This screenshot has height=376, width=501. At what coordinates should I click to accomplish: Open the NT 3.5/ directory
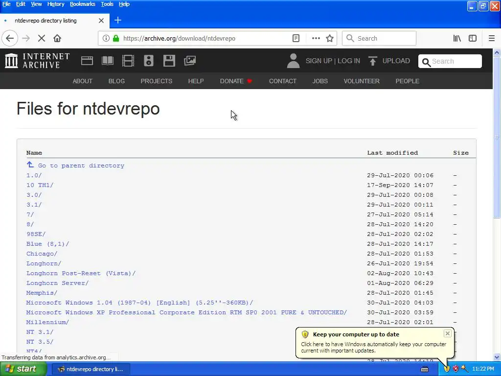click(40, 342)
